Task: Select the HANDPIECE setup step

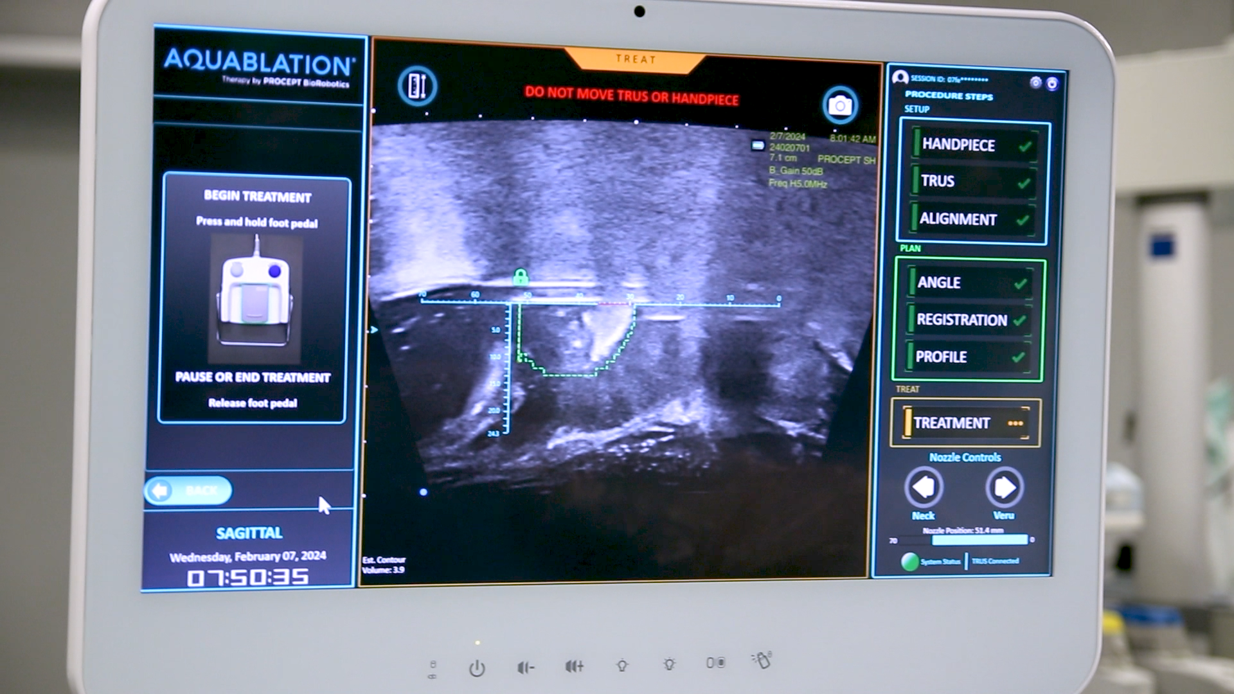Action: 974,145
